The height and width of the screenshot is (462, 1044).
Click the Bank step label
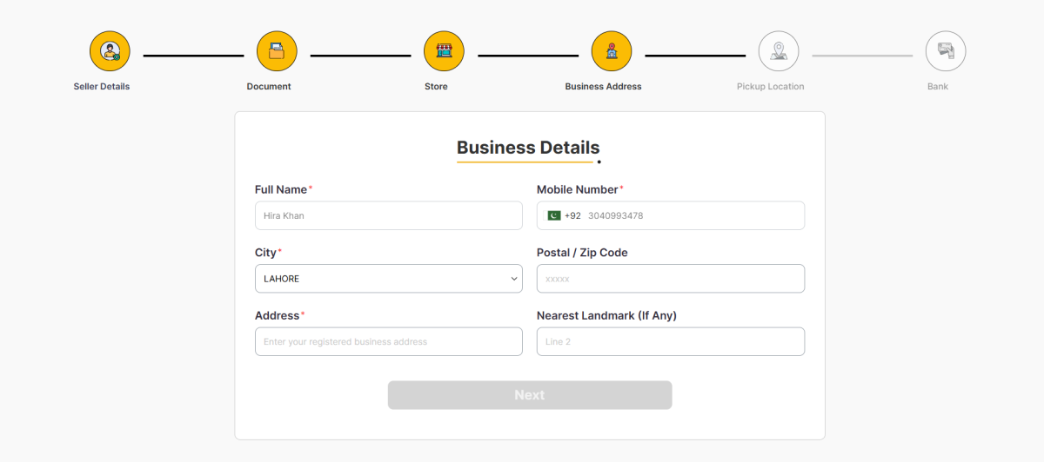click(938, 87)
